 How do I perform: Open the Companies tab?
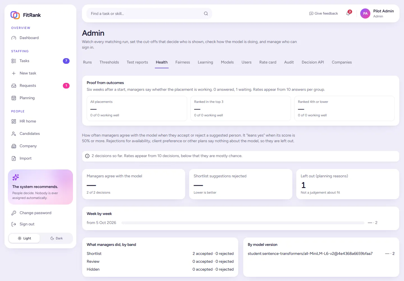(x=342, y=62)
